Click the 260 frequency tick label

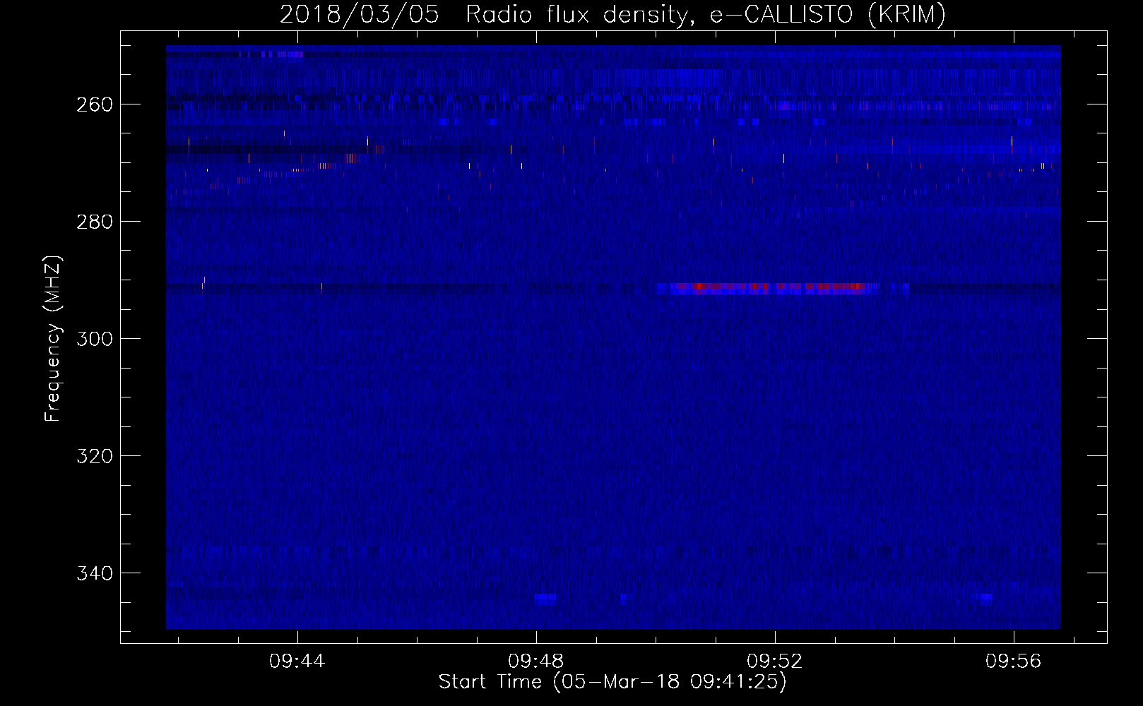95,104
